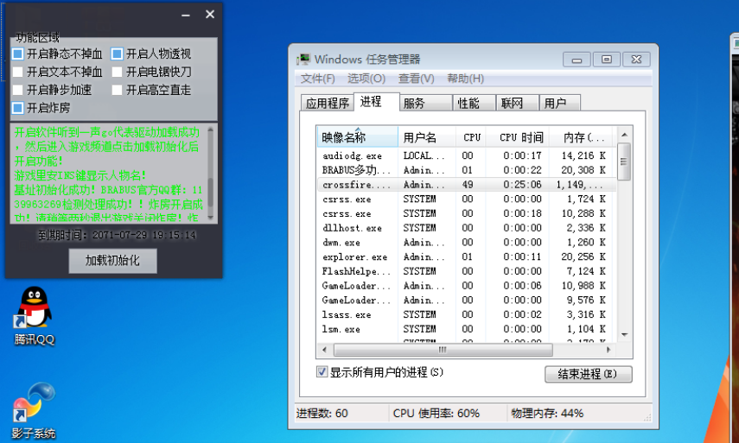Select the BRABUS多功 process row
The image size is (739, 443).
pyautogui.click(x=467, y=170)
